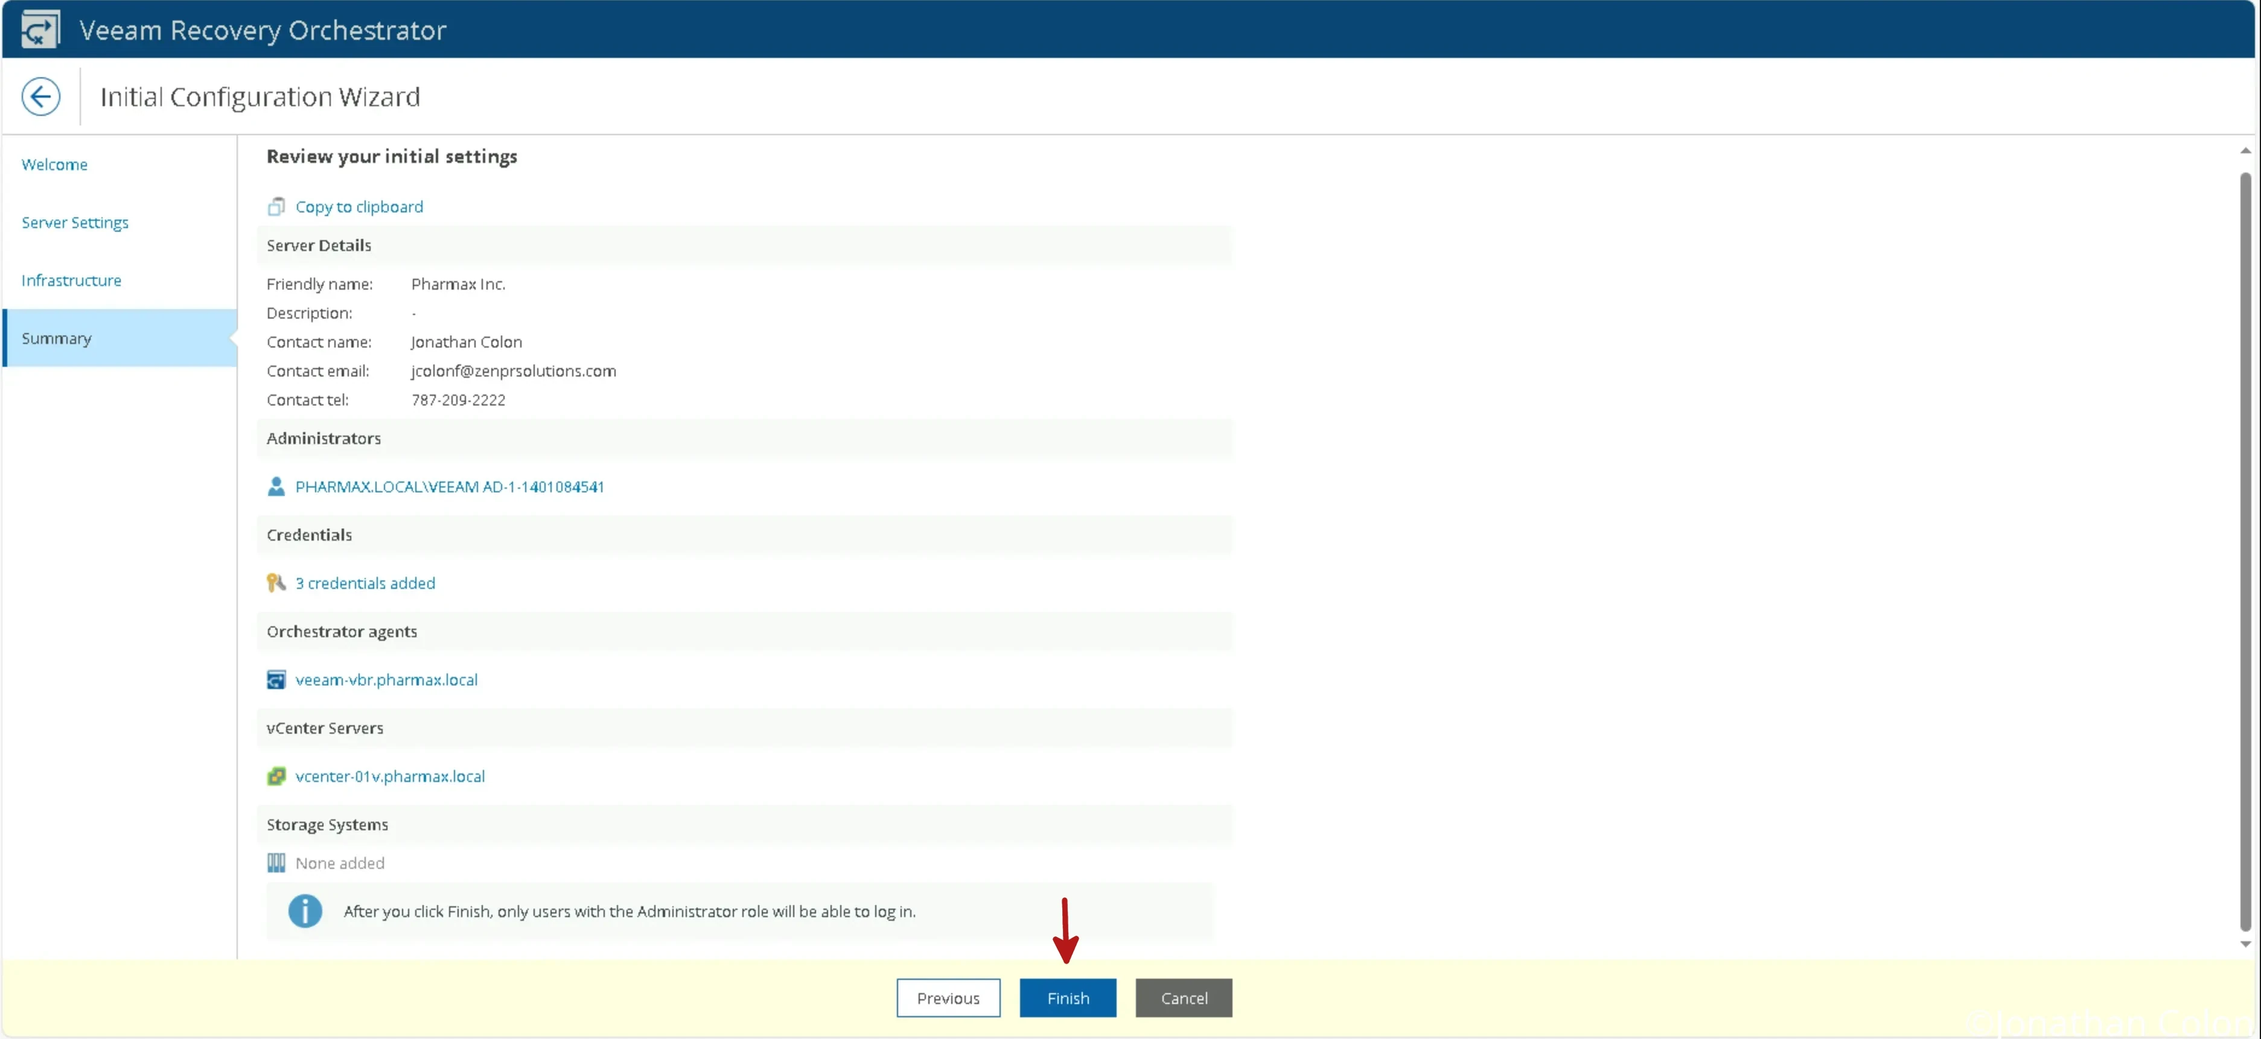Screen dimensions: 2261x1039
Task: Click the PHARMAX.LOCAL\VEEAM AD account link
Action: [450, 486]
